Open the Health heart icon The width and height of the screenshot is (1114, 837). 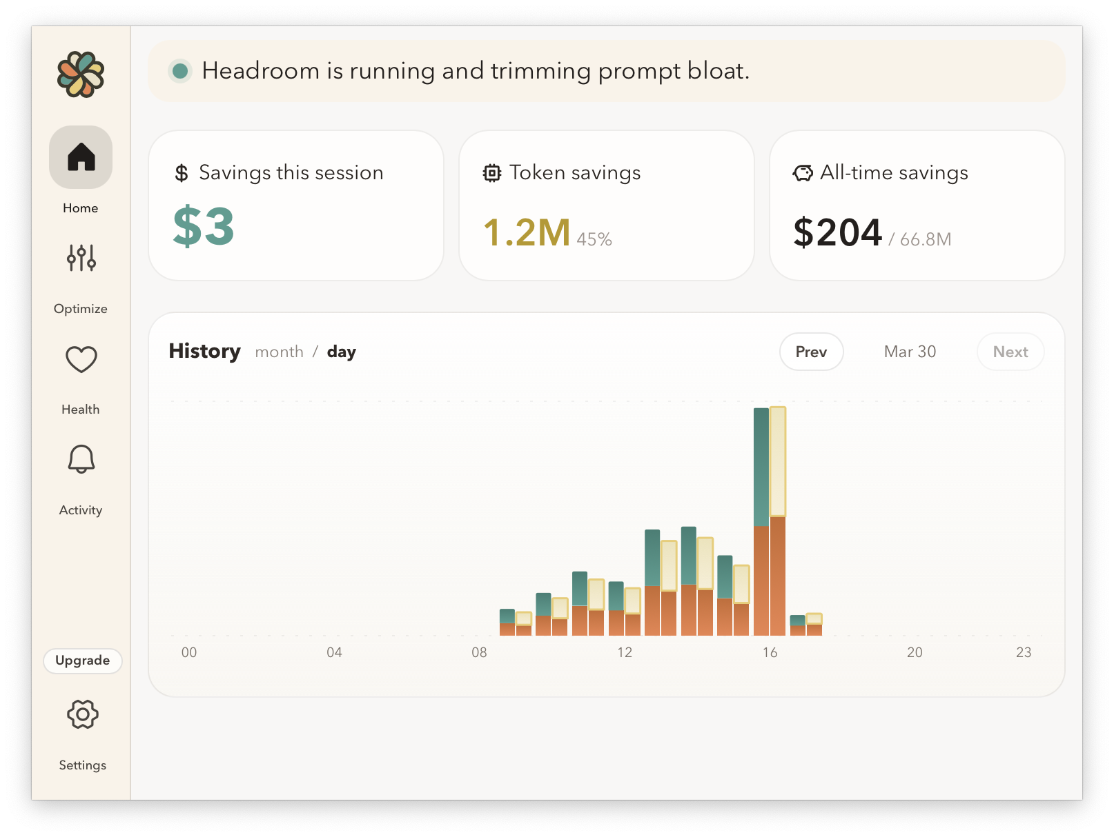[x=80, y=359]
